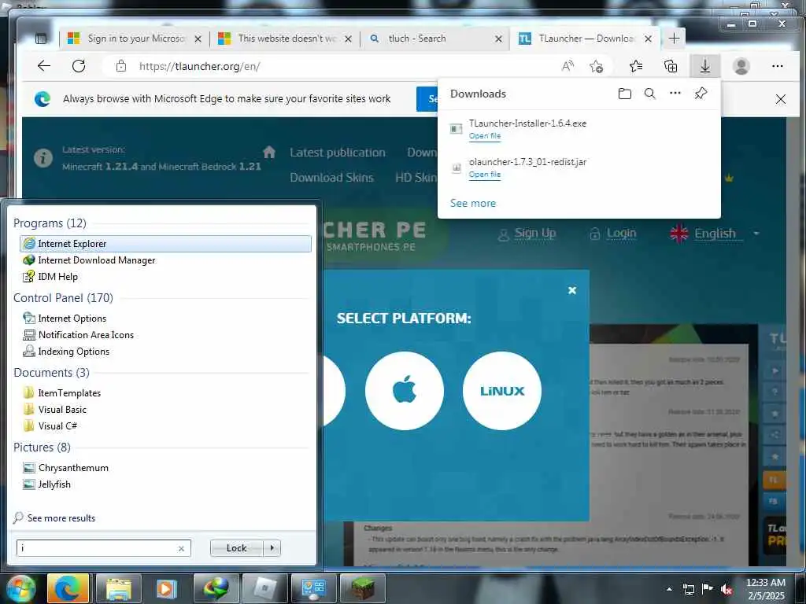Toggle the Downloads toolbar button
Image resolution: width=806 pixels, height=604 pixels.
point(705,66)
